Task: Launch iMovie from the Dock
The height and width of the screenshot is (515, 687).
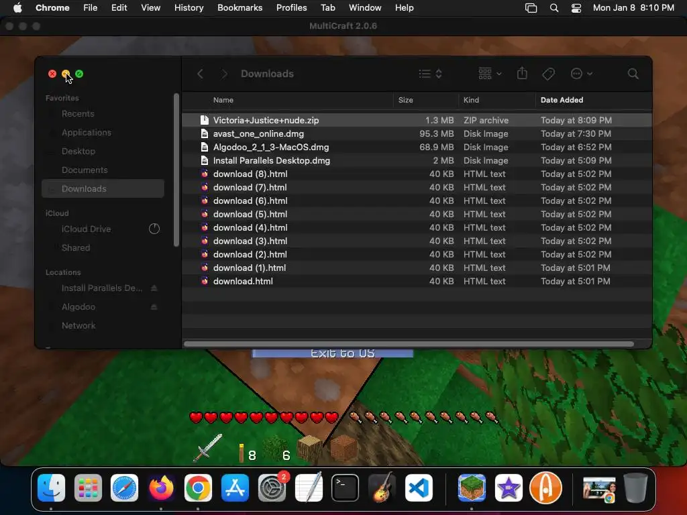Action: click(509, 488)
